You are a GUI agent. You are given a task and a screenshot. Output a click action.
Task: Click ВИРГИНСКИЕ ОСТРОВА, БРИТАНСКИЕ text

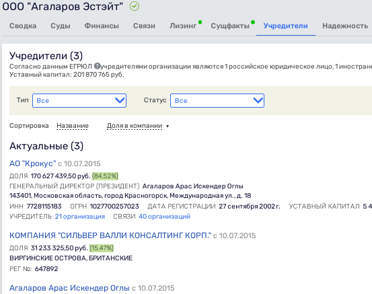coord(71,258)
